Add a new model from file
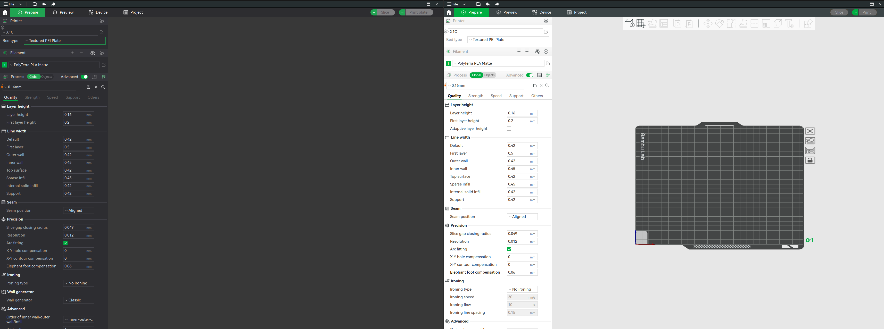The width and height of the screenshot is (884, 329). click(x=630, y=23)
